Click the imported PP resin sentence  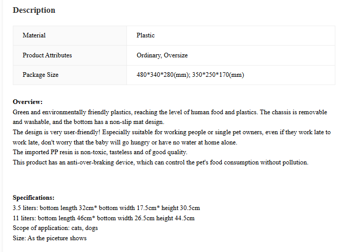point(100,152)
